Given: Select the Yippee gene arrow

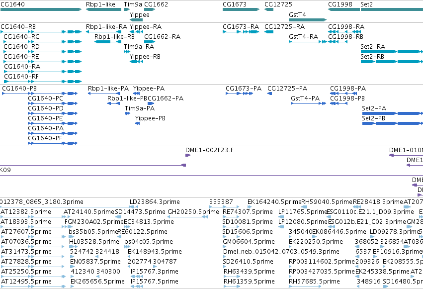Looking at the screenshot, I should pyautogui.click(x=136, y=20).
